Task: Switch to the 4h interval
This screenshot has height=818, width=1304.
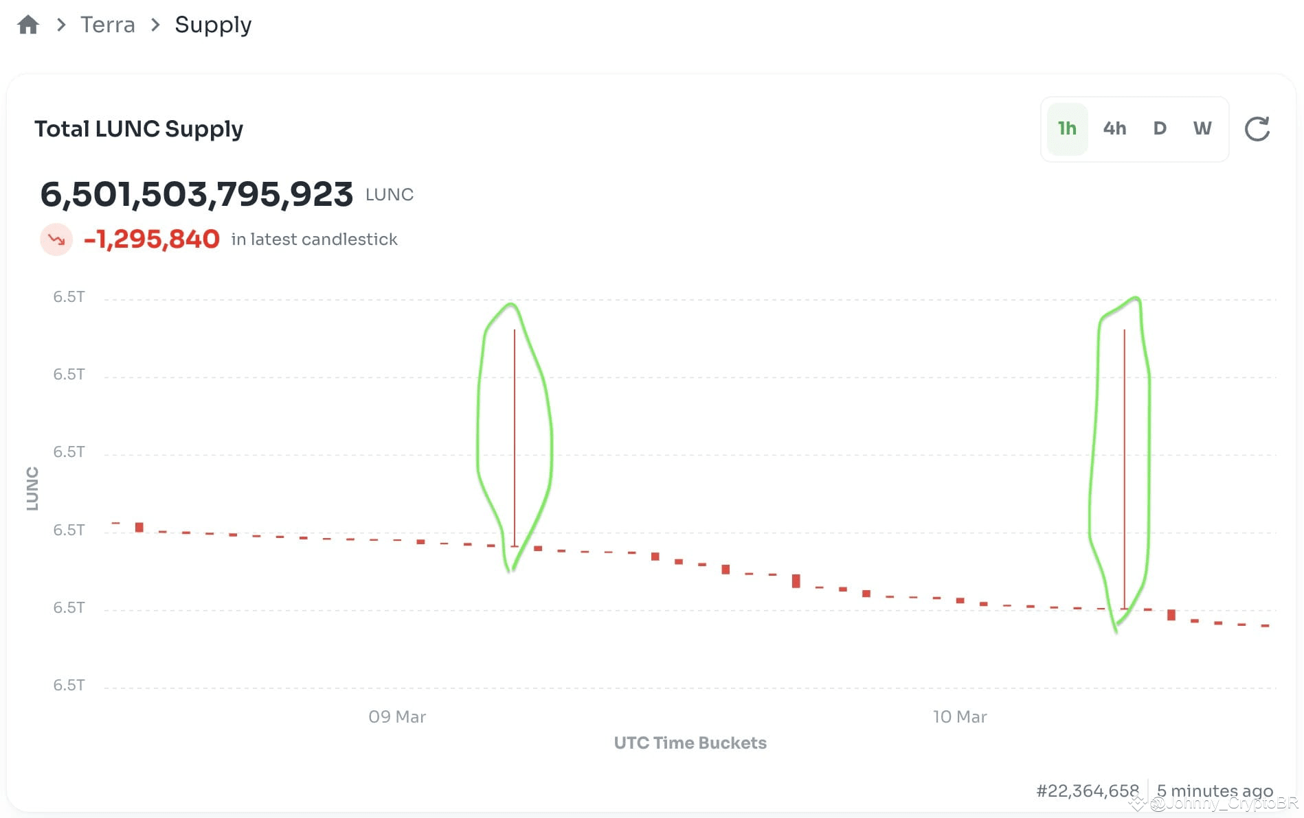Action: coord(1114,128)
